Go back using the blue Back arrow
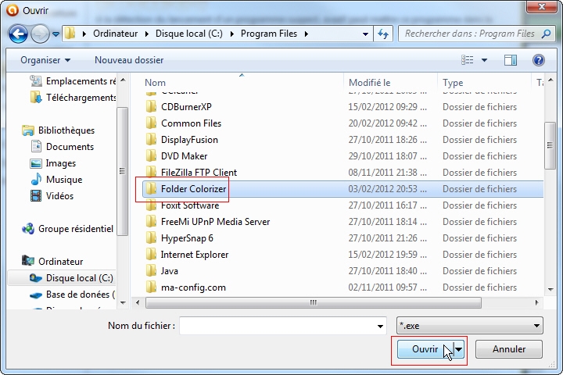This screenshot has height=375, width=563. (x=18, y=34)
